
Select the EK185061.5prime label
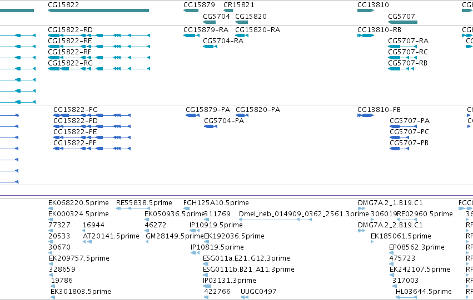401,236
